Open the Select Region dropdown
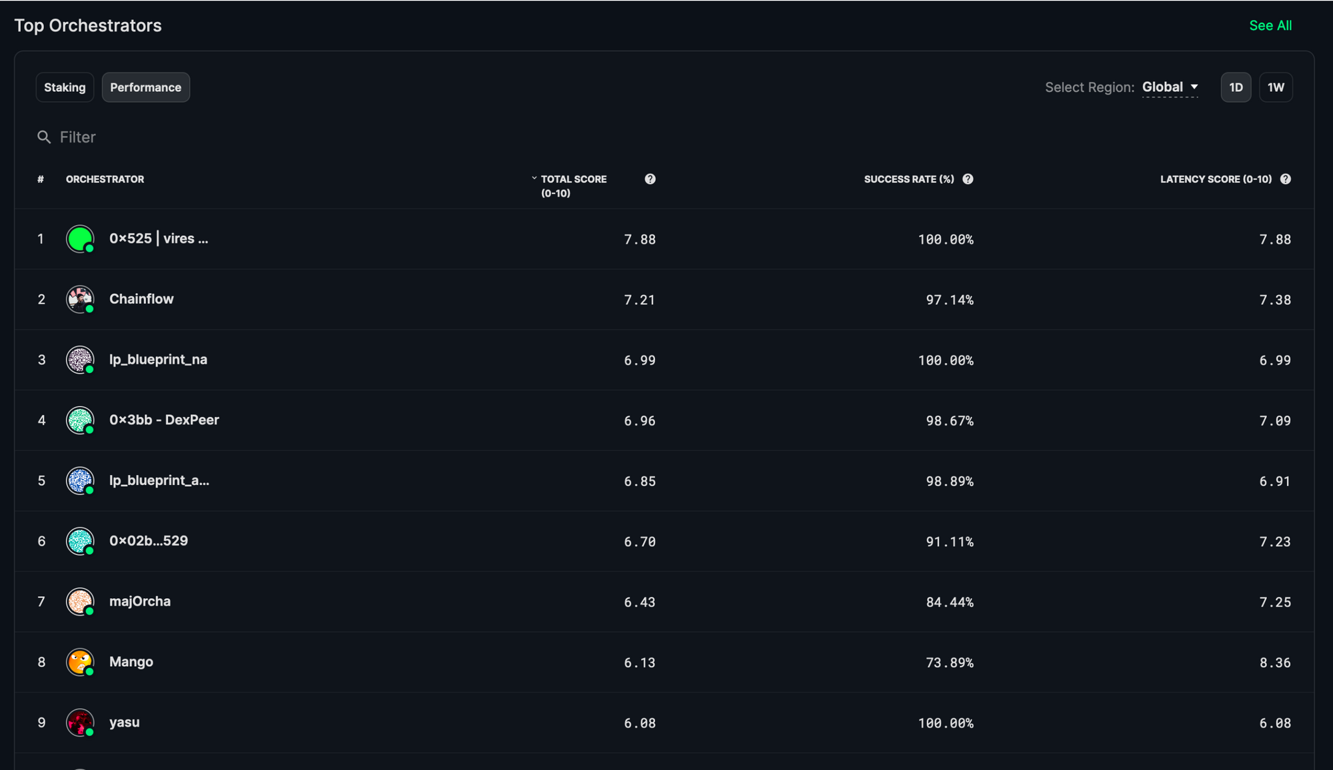This screenshot has height=770, width=1333. [x=1168, y=85]
